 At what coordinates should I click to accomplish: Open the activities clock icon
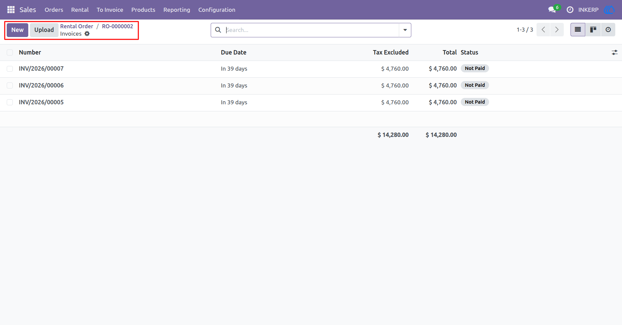pyautogui.click(x=570, y=10)
